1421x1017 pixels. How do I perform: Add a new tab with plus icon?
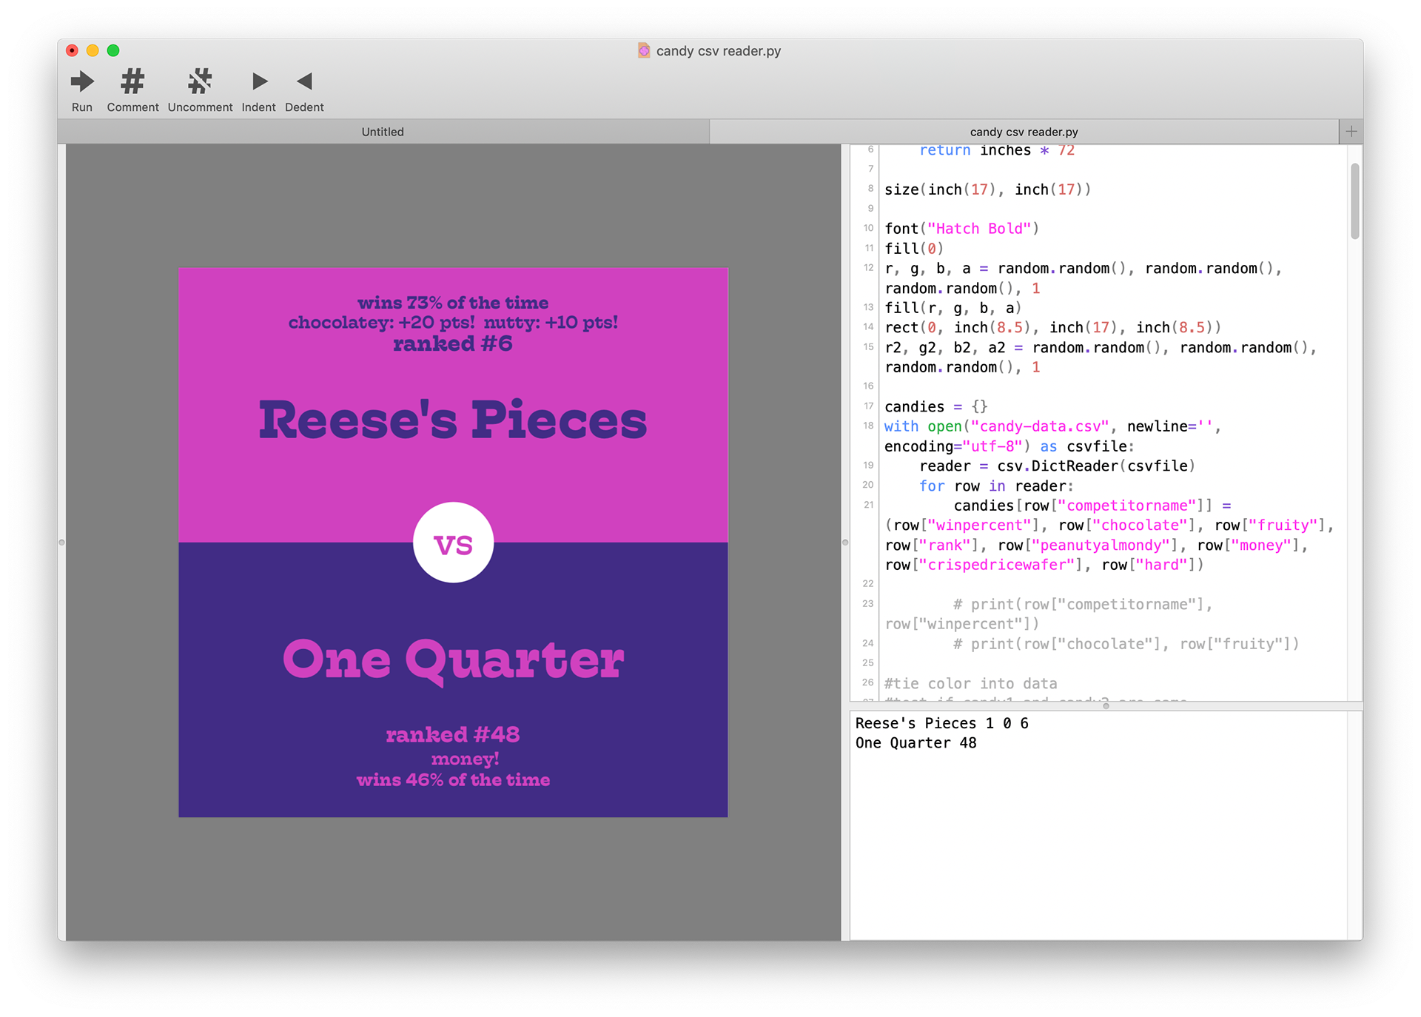pyautogui.click(x=1351, y=132)
